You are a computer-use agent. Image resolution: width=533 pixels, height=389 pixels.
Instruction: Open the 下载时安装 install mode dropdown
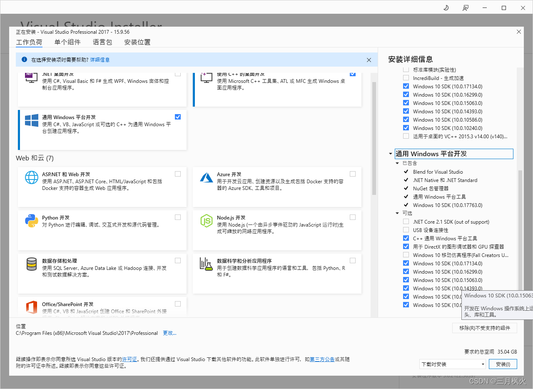(x=453, y=364)
